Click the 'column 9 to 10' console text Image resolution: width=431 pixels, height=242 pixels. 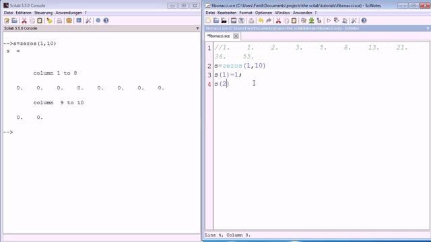(59, 103)
